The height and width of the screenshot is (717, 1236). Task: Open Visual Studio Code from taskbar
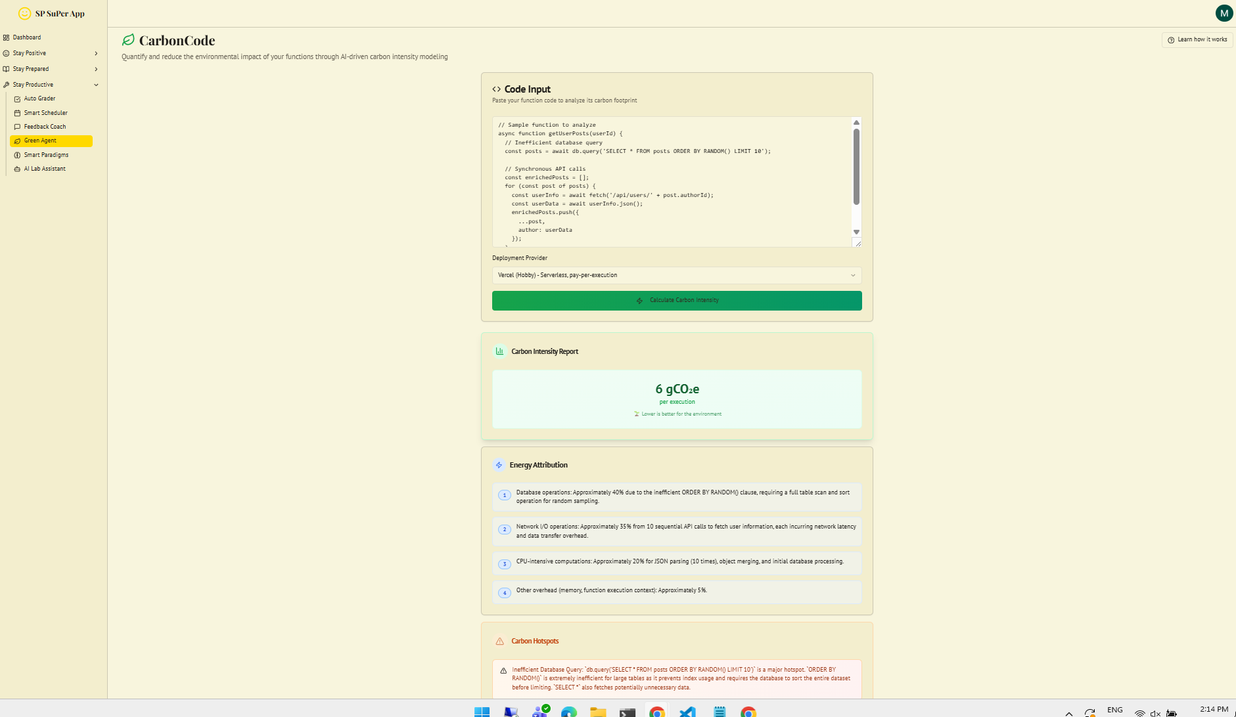coord(687,712)
